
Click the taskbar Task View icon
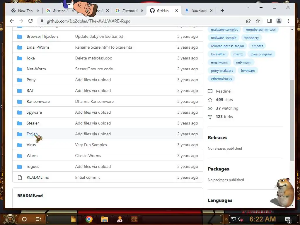pos(38,219)
